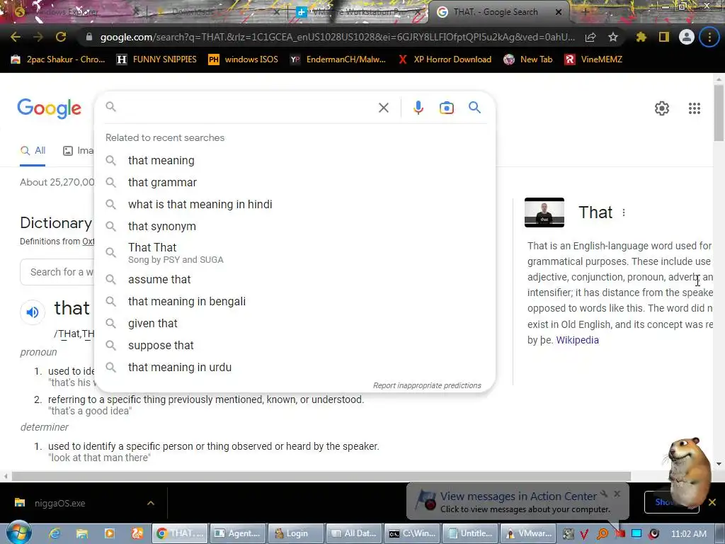The image size is (725, 544).
Task: Select suggestion that meaning
Action: 295,161
